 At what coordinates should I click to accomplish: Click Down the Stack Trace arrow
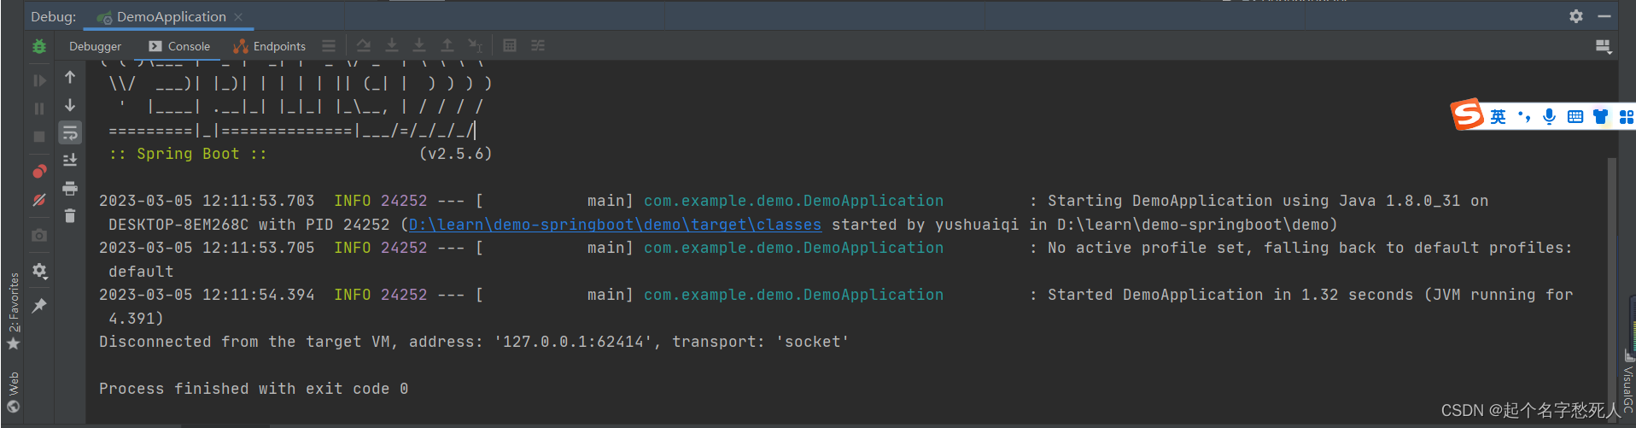click(x=70, y=105)
